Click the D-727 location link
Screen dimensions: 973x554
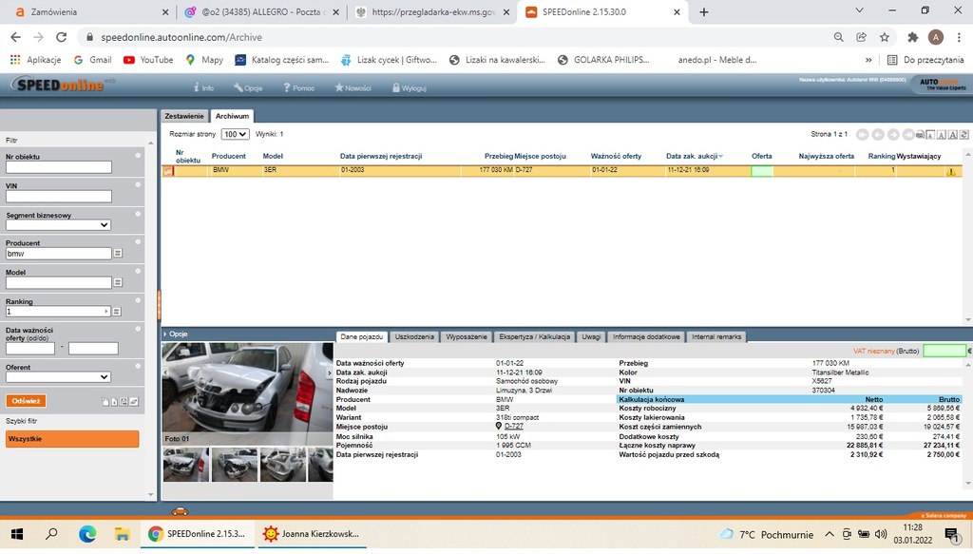514,426
